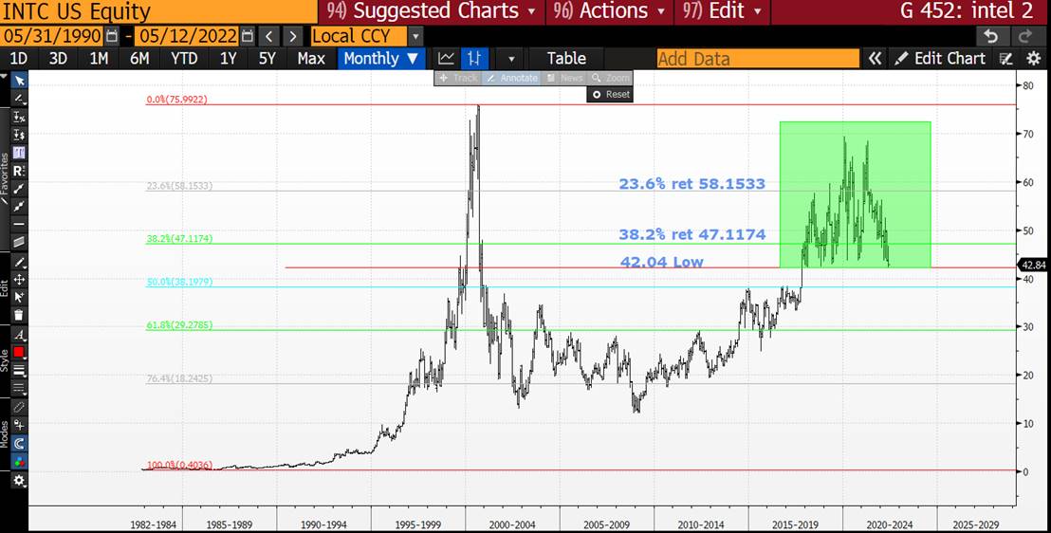Click the RGB color dots mode icon
Viewport: 1051px width, 533px height.
[19, 461]
